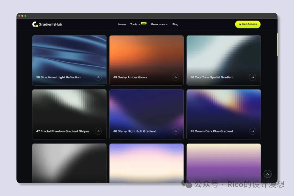Go to the Home page link

[x=122, y=24]
